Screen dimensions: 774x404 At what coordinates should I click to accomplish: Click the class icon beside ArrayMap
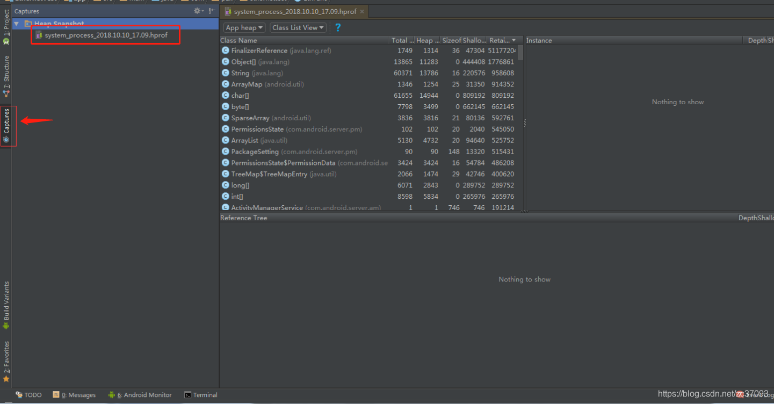tap(225, 84)
